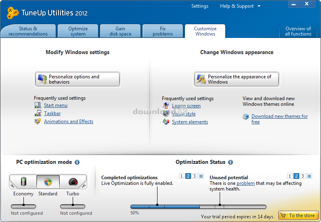Click the problem link in Unused potential
The image size is (321, 222).
[245, 183]
